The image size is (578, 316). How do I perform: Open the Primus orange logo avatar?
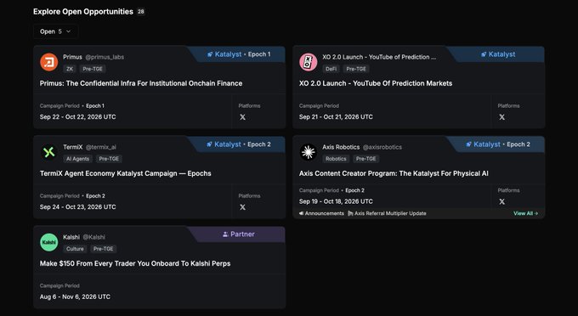point(49,62)
